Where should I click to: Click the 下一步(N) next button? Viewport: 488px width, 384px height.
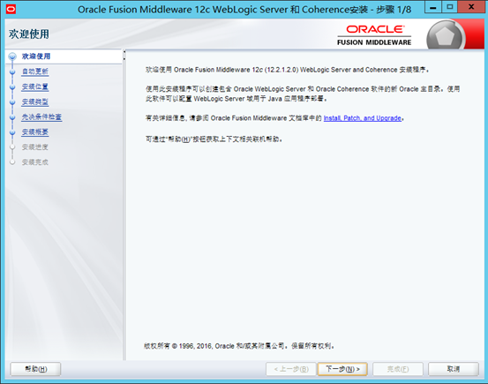342,369
